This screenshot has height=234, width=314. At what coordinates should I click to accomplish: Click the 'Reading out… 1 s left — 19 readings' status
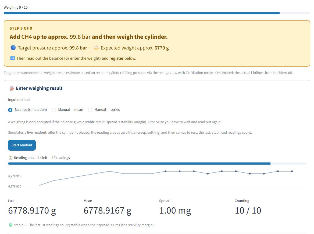click(42, 158)
